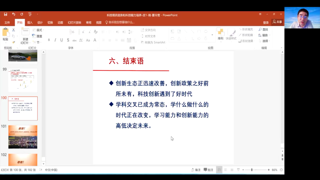Switch to Slide Sorter view icon
The image size is (320, 180).
[x=226, y=170]
